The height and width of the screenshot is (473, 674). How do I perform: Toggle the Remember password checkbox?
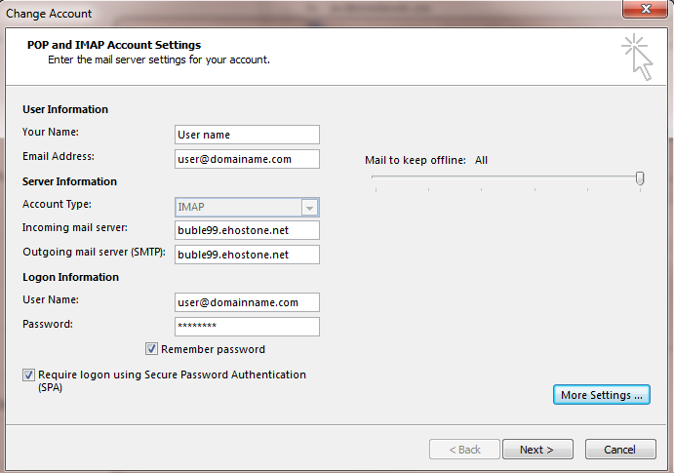151,349
